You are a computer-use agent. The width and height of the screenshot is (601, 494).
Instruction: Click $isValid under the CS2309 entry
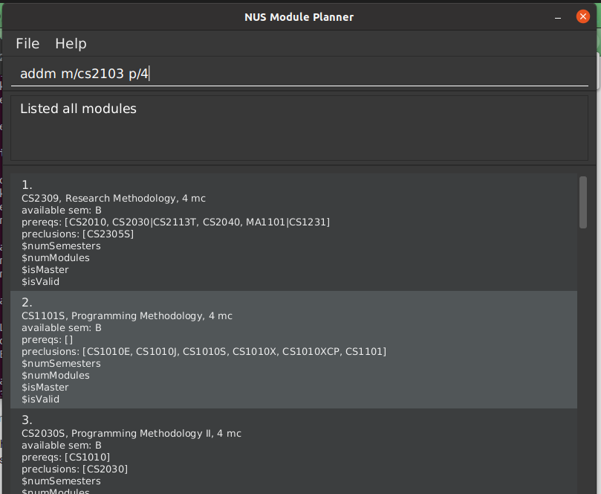(40, 282)
